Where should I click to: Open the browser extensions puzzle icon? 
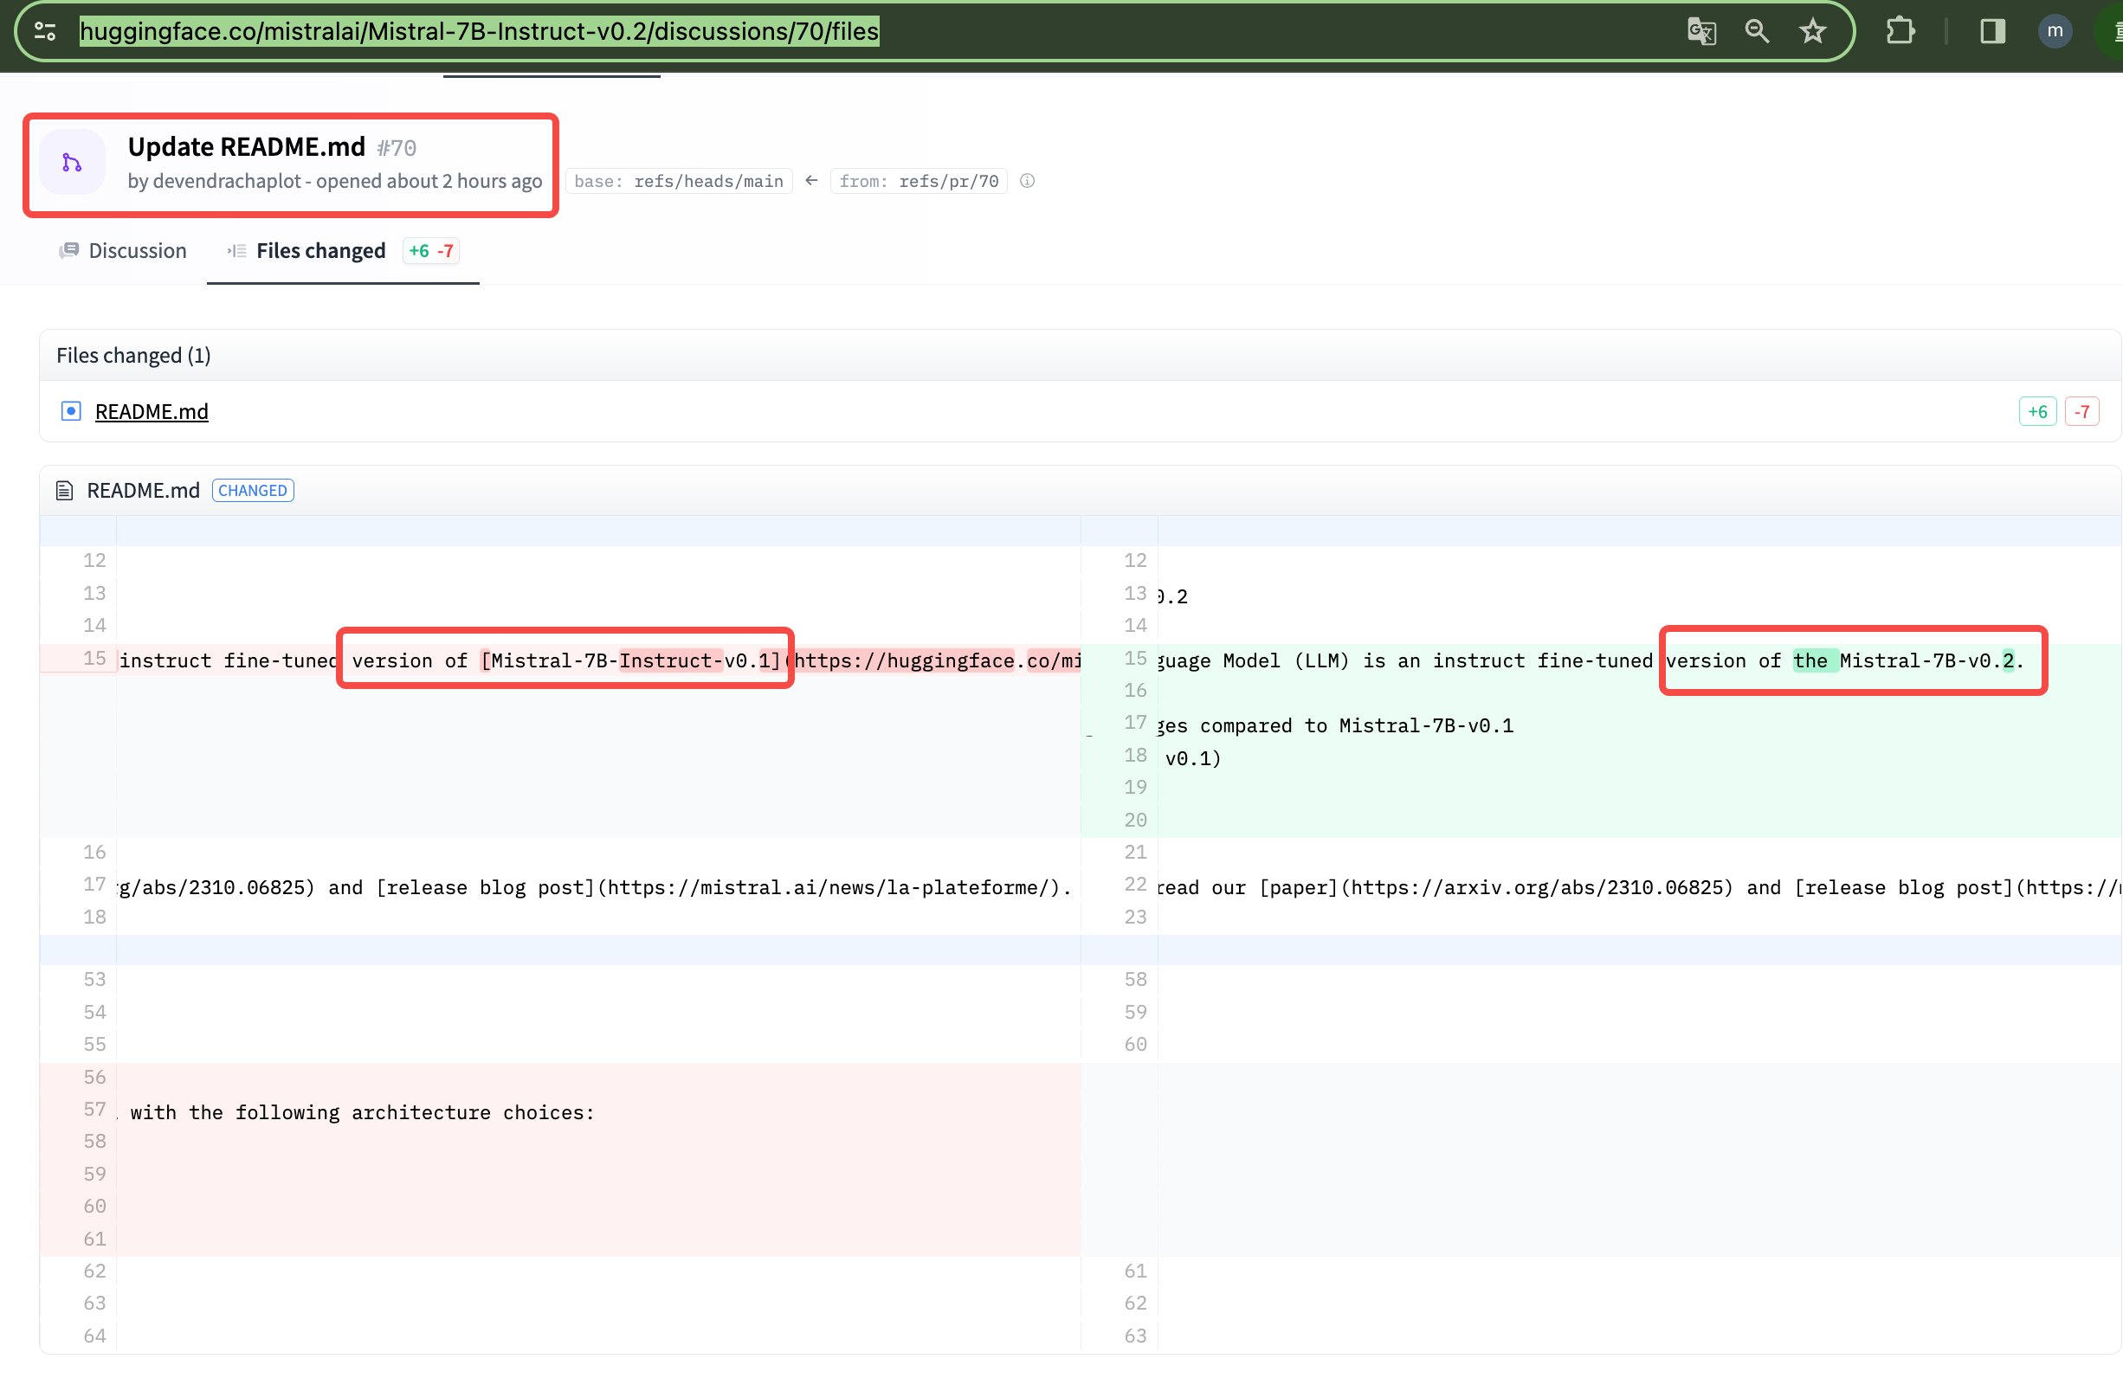[x=1900, y=32]
